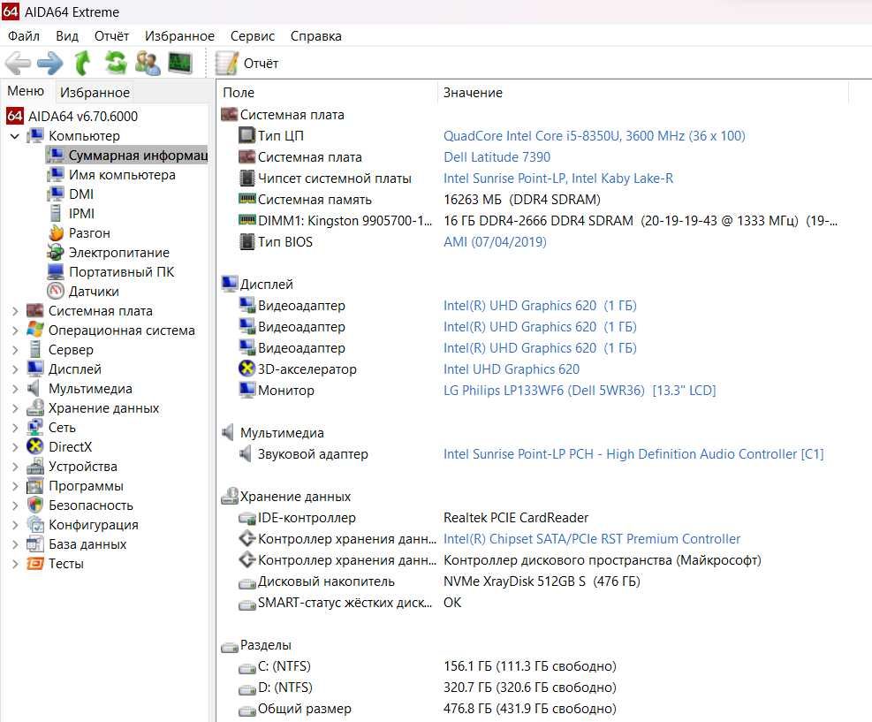Expand the Устройства tree node
The height and width of the screenshot is (722, 872).
click(x=15, y=467)
